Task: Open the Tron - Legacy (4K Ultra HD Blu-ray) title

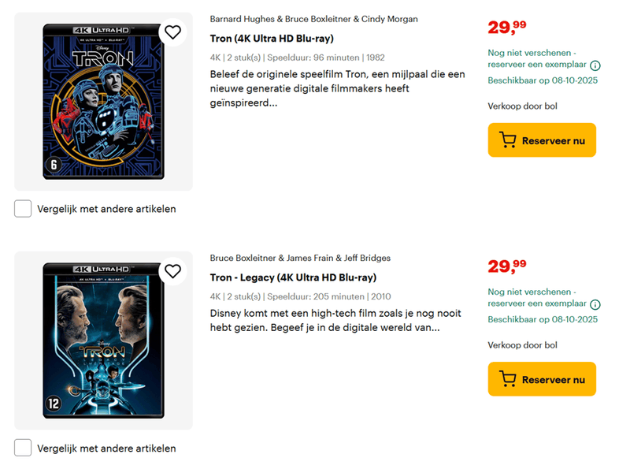Action: (x=293, y=277)
